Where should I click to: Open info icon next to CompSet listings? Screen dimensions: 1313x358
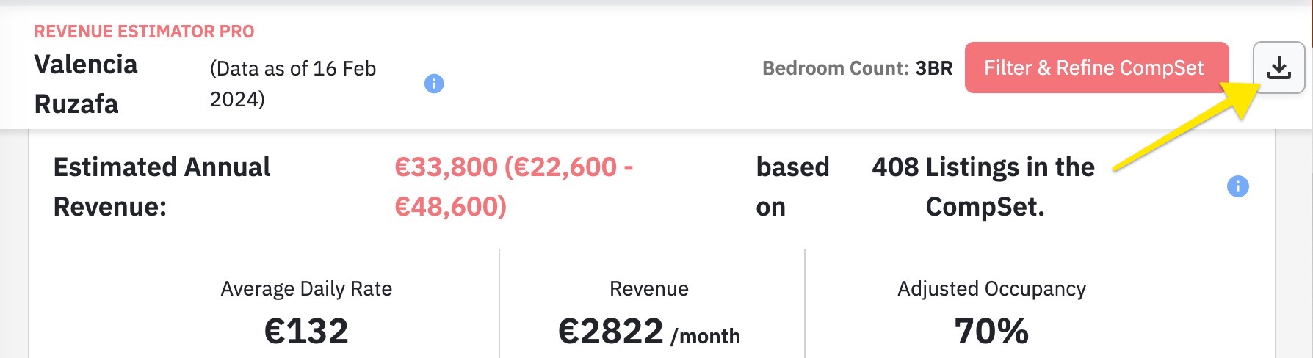pos(1238,186)
